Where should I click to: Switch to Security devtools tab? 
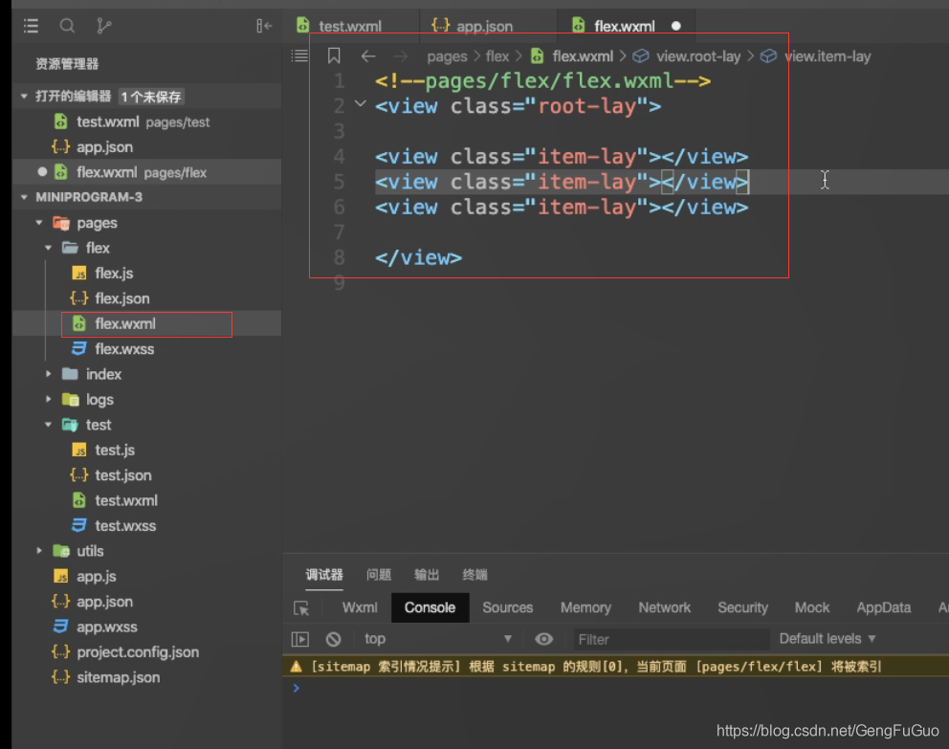[x=742, y=608]
